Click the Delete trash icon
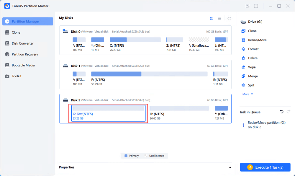 click(x=243, y=58)
